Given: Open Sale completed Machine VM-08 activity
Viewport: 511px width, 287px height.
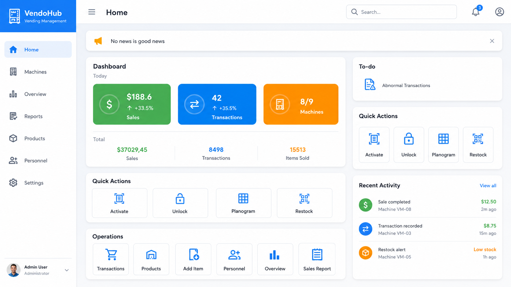Looking at the screenshot, I should 427,205.
